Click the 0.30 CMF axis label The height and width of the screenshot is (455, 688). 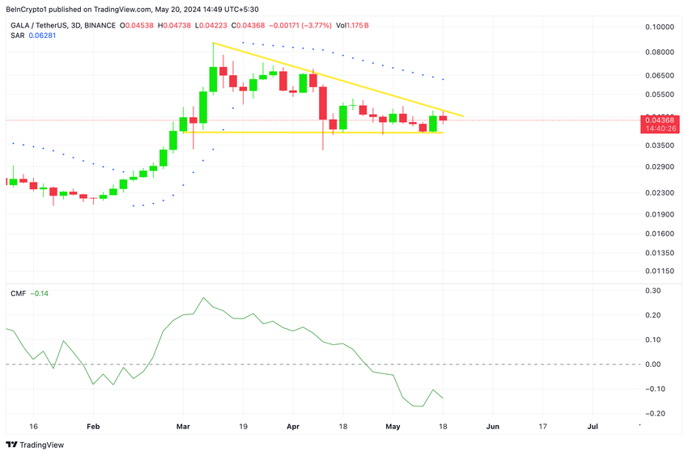point(653,291)
